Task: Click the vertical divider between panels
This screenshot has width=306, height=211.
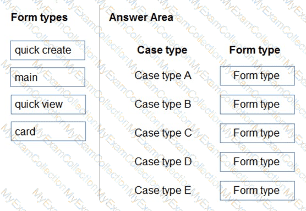Action: [x=99, y=104]
